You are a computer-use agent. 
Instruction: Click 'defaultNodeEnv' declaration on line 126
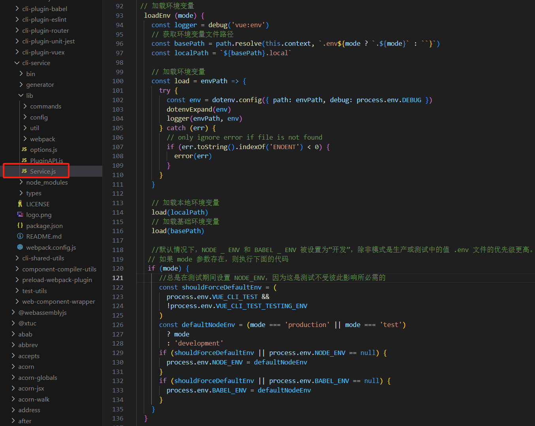(208, 325)
